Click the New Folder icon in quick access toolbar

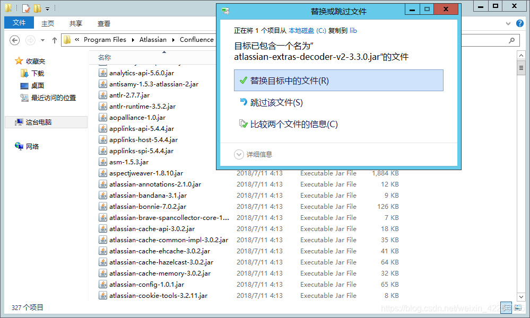[37, 8]
